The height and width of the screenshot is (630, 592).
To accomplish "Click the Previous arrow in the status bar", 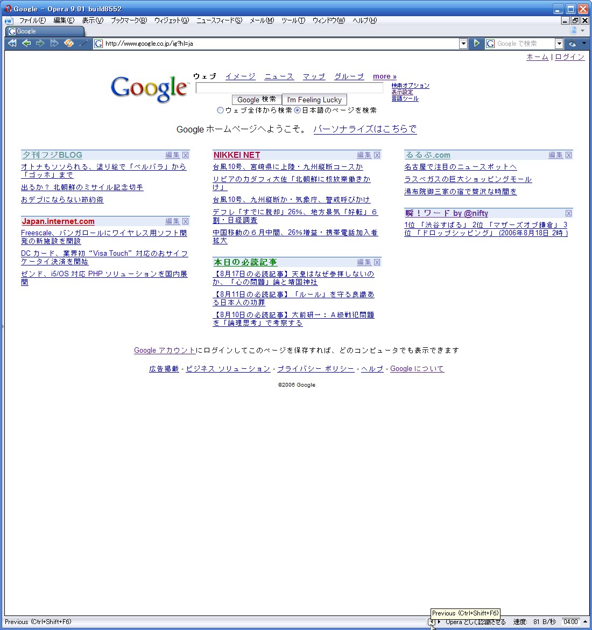I will click(x=432, y=622).
